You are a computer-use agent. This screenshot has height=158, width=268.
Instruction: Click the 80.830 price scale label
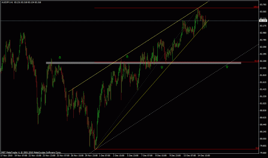click(x=263, y=110)
